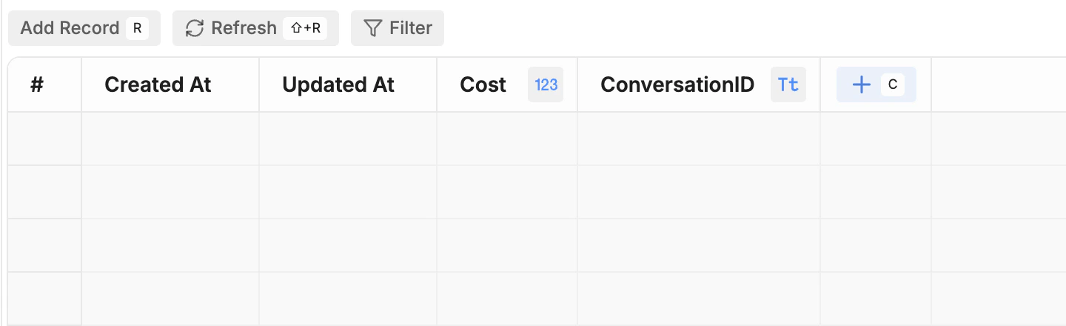Open the Filter options

coord(398,28)
